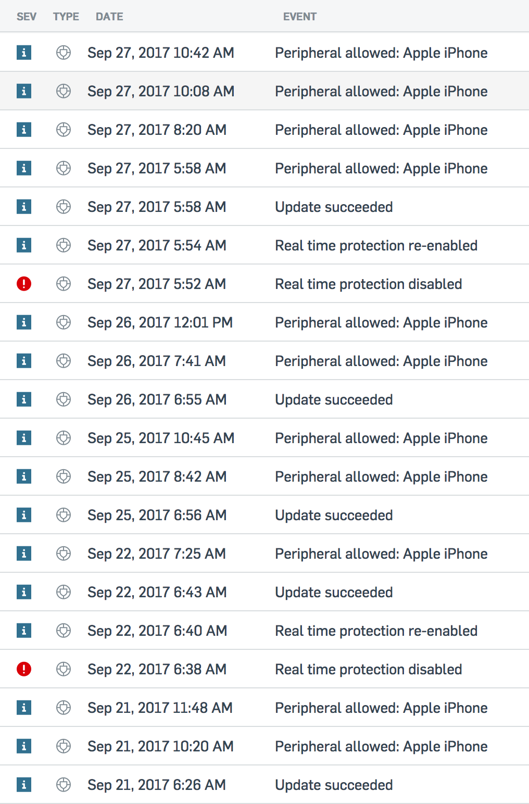The width and height of the screenshot is (529, 804).
Task: Click info icon for Sep 27 5:54 AM re-enabled event
Action: click(24, 245)
